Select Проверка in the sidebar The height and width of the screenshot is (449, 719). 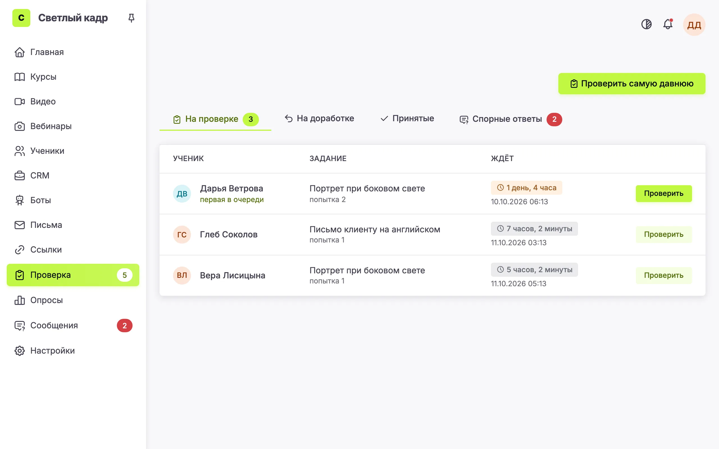click(73, 275)
